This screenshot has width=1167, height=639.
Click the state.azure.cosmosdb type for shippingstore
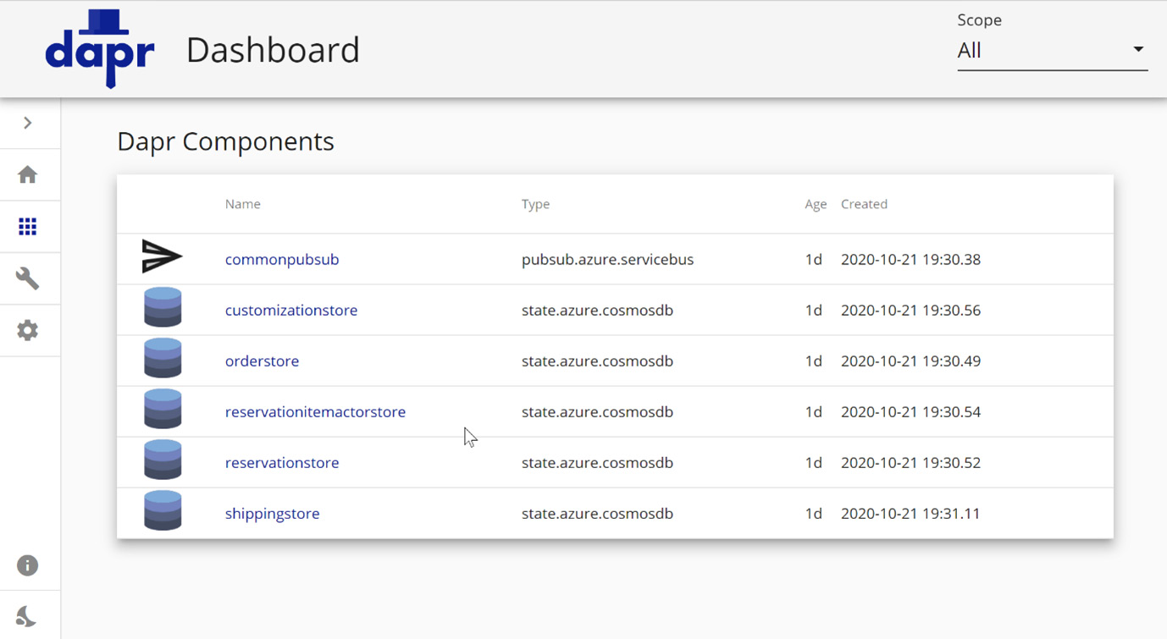(x=597, y=513)
